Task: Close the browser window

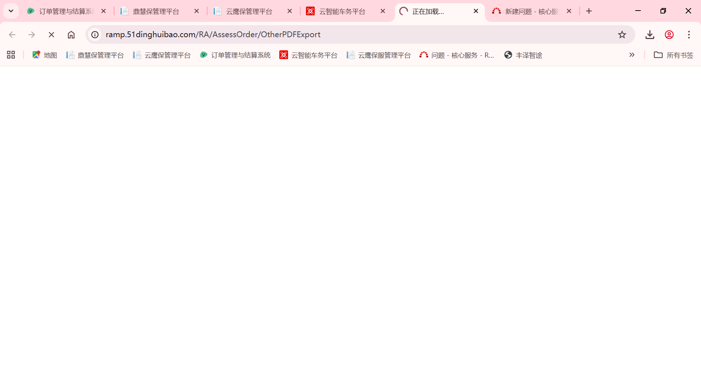Action: (x=689, y=11)
